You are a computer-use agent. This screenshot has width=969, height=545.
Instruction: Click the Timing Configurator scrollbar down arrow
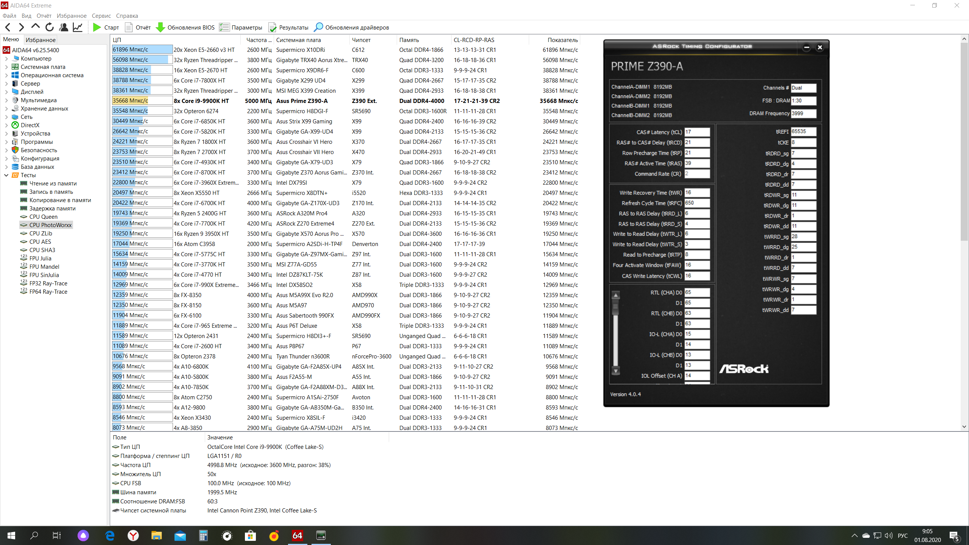(616, 371)
